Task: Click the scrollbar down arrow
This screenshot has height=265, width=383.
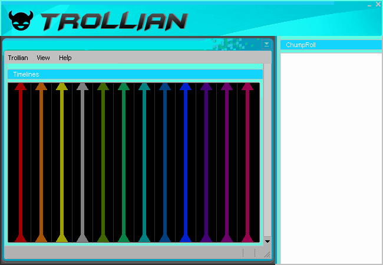Action: tap(267, 241)
